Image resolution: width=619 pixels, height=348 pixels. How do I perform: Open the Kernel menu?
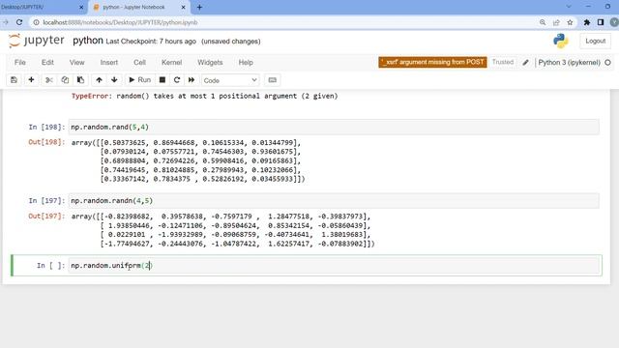click(x=172, y=62)
